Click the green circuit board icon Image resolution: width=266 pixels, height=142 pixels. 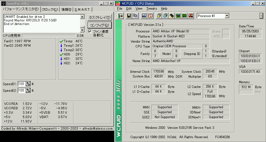pyautogui.click(x=185, y=16)
